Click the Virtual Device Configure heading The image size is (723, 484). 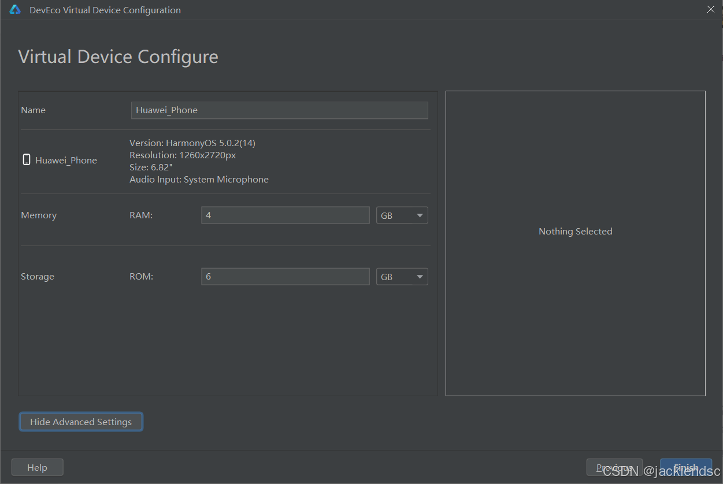pyautogui.click(x=118, y=57)
